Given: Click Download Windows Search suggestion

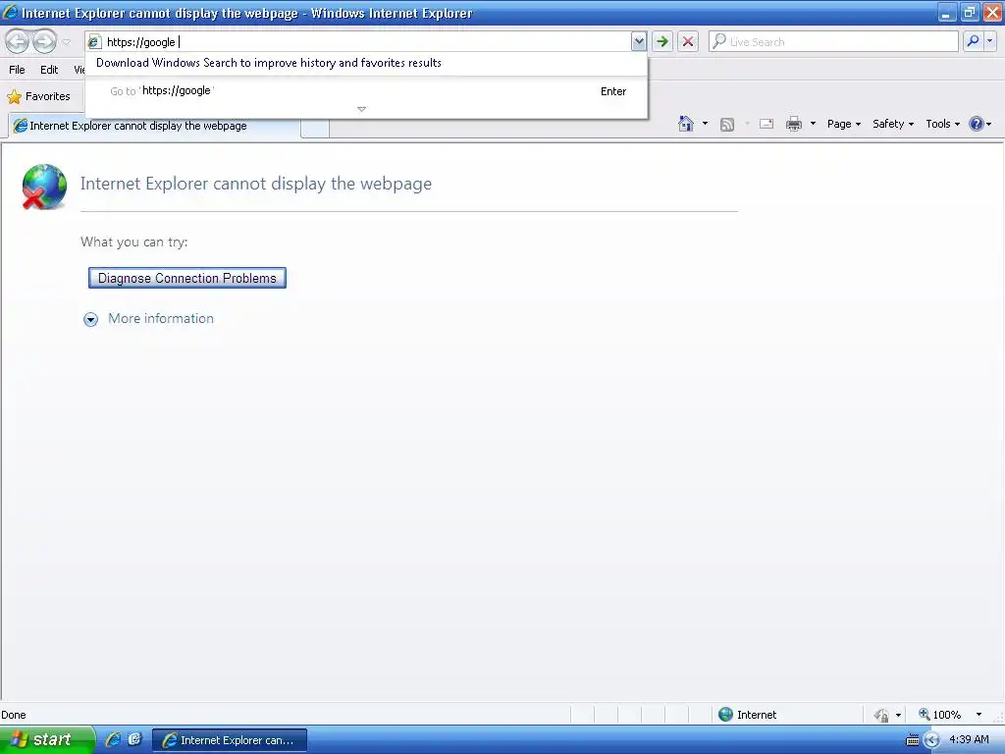Looking at the screenshot, I should (269, 63).
